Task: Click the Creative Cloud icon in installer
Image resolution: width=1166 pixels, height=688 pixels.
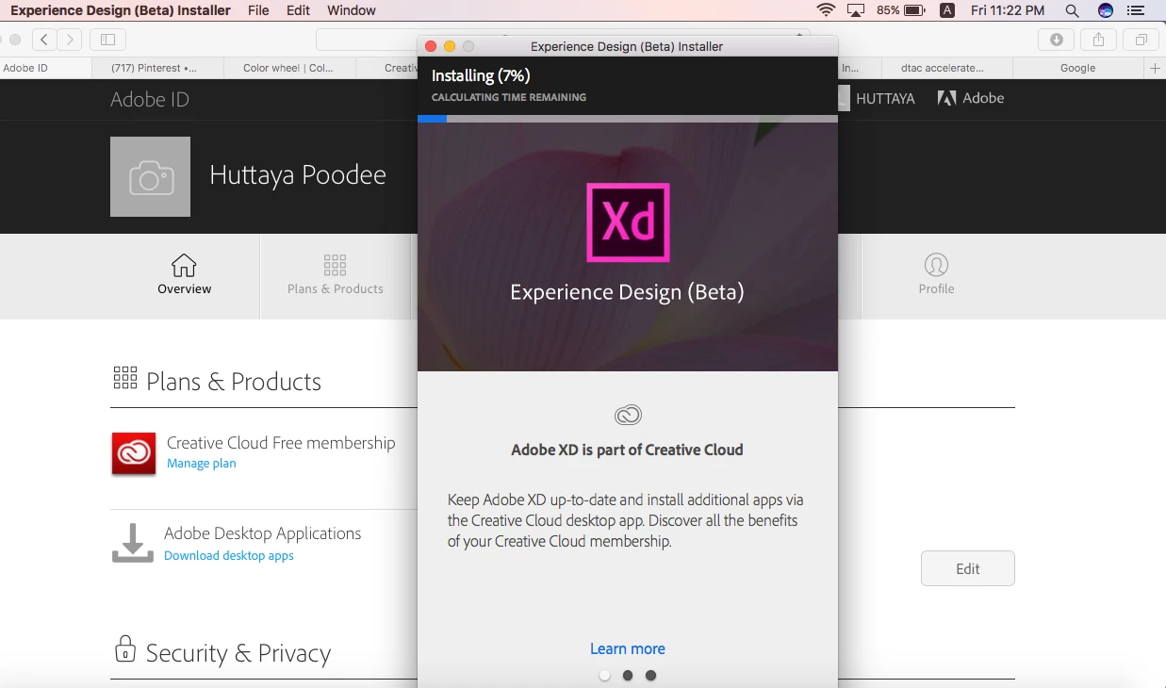Action: point(628,415)
